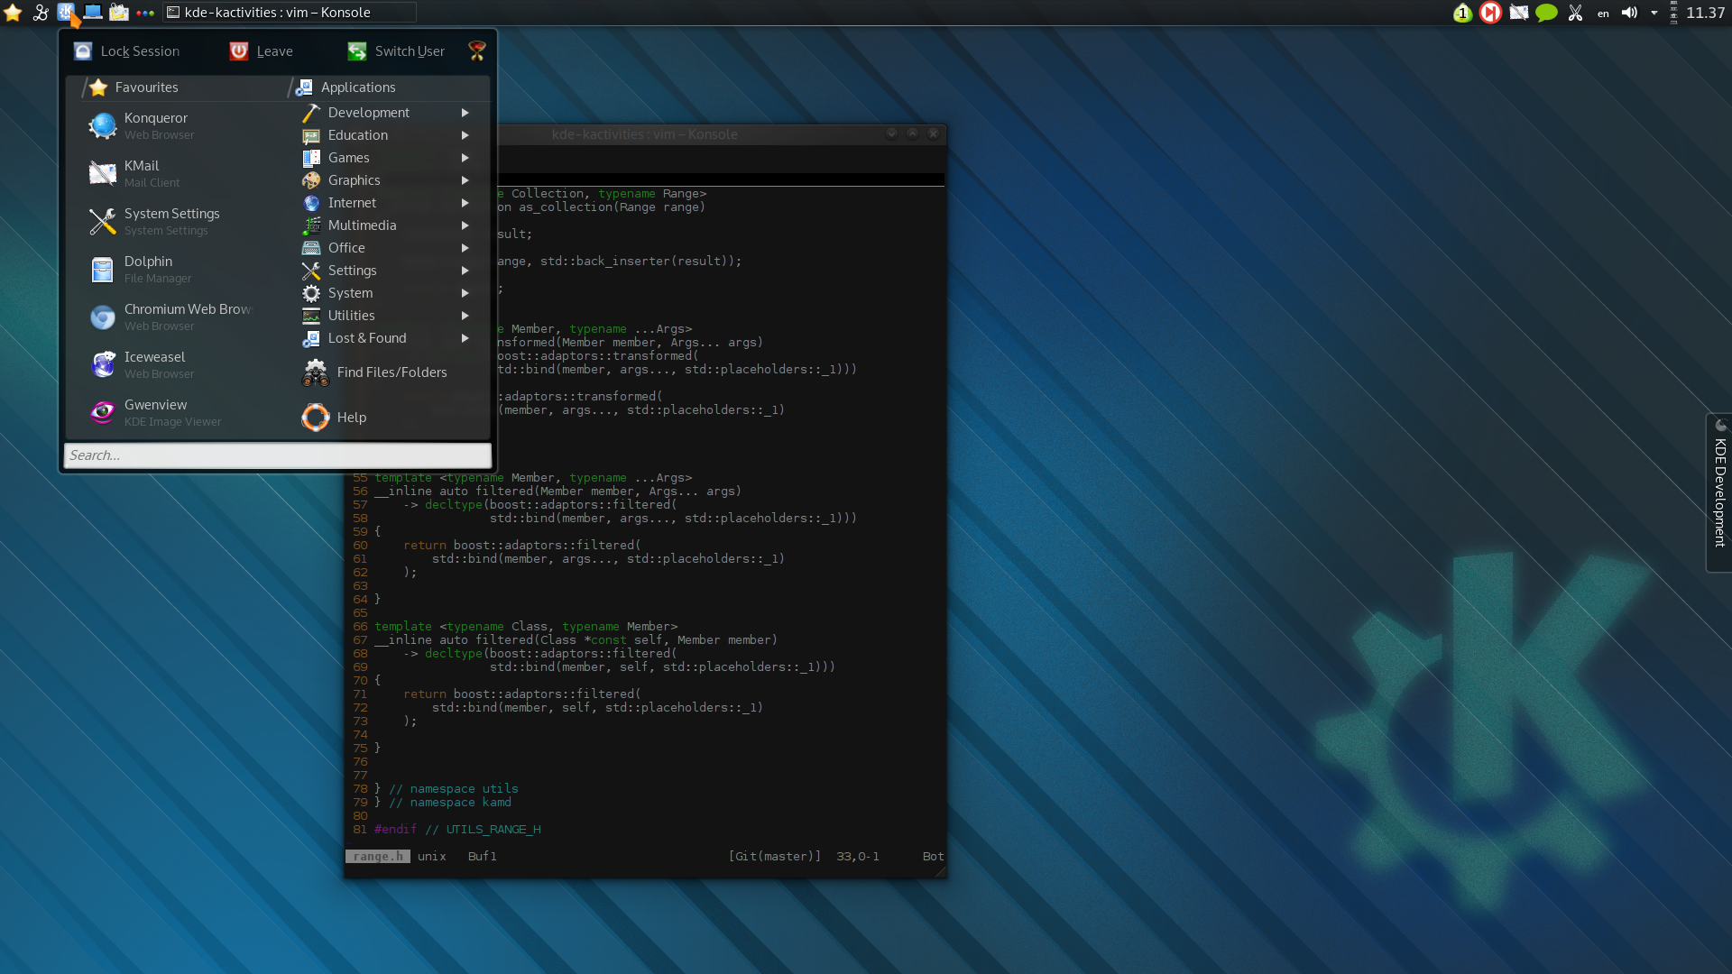This screenshot has width=1732, height=974.
Task: Click the Konqueror Web Browser icon
Action: coord(102,124)
